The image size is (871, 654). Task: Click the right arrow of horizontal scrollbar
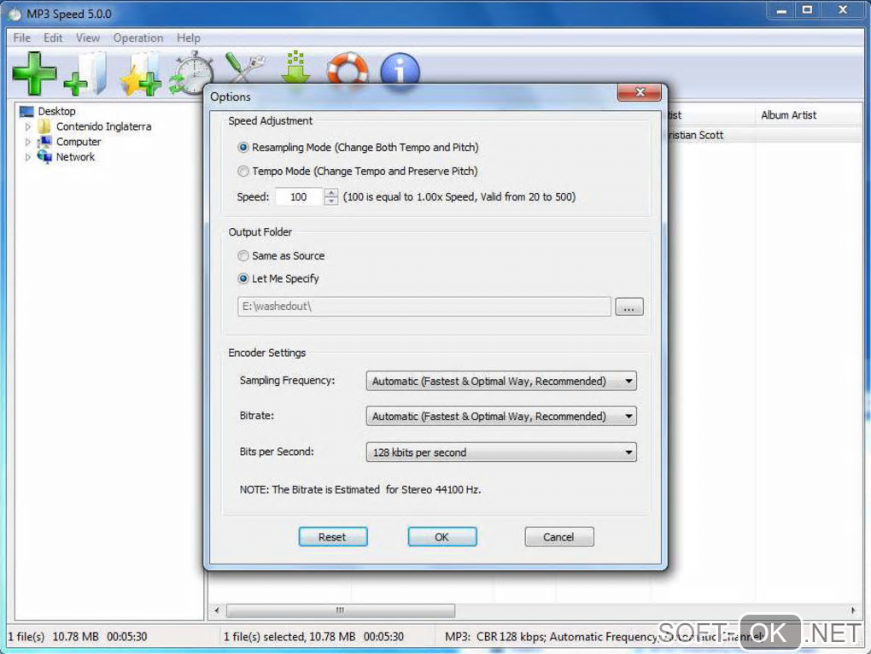tap(853, 610)
